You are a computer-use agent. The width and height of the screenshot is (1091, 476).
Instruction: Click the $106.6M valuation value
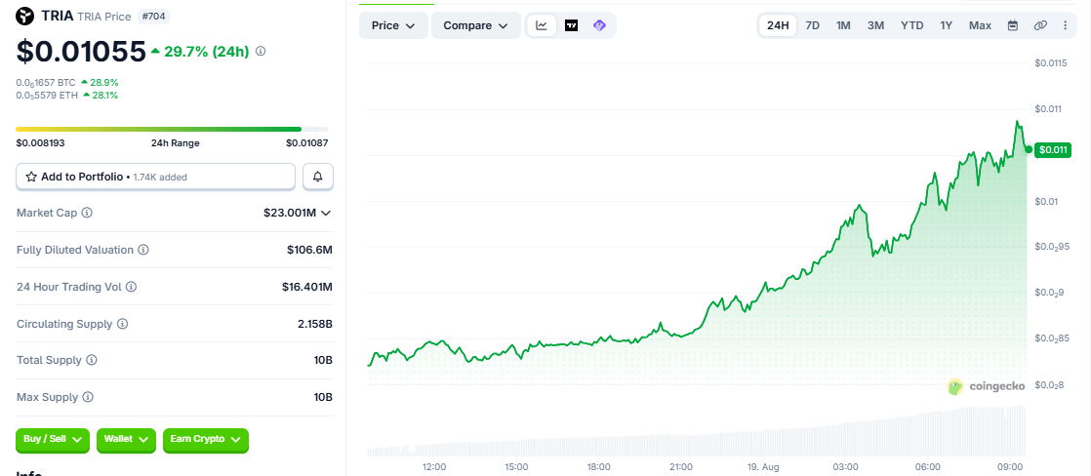(x=309, y=249)
